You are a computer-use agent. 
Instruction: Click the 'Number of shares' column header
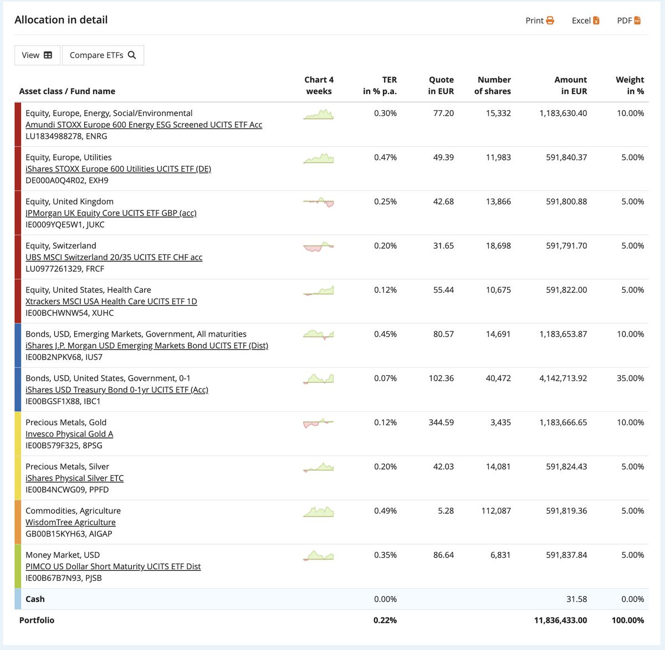(x=493, y=86)
